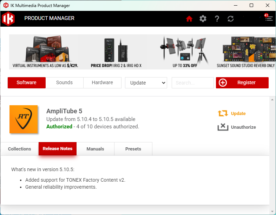Maximize the Product Manager window

[x=251, y=6]
